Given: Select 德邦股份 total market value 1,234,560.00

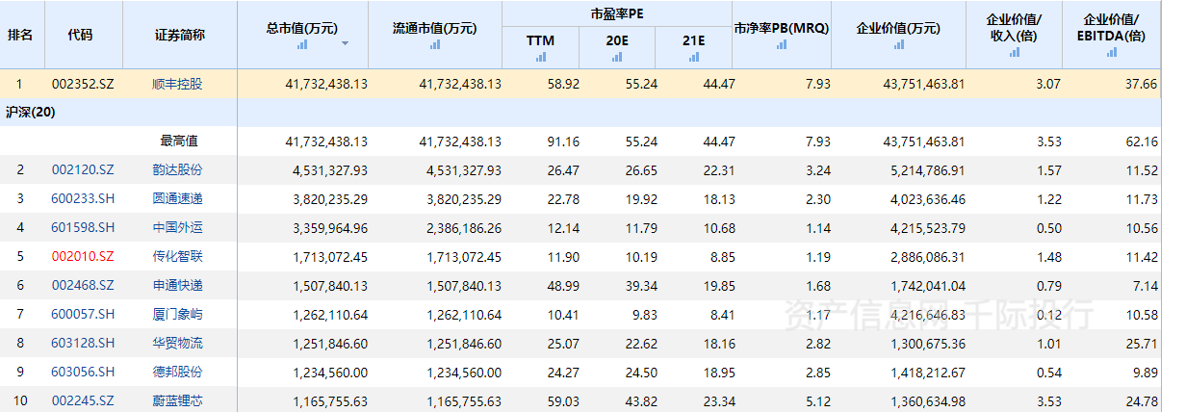Looking at the screenshot, I should click(x=330, y=373).
